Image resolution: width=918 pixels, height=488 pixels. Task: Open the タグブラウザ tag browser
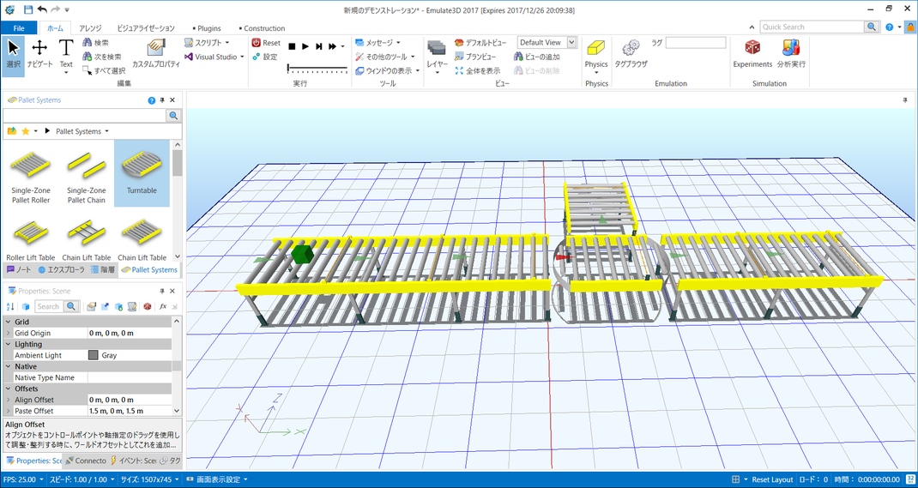click(631, 54)
